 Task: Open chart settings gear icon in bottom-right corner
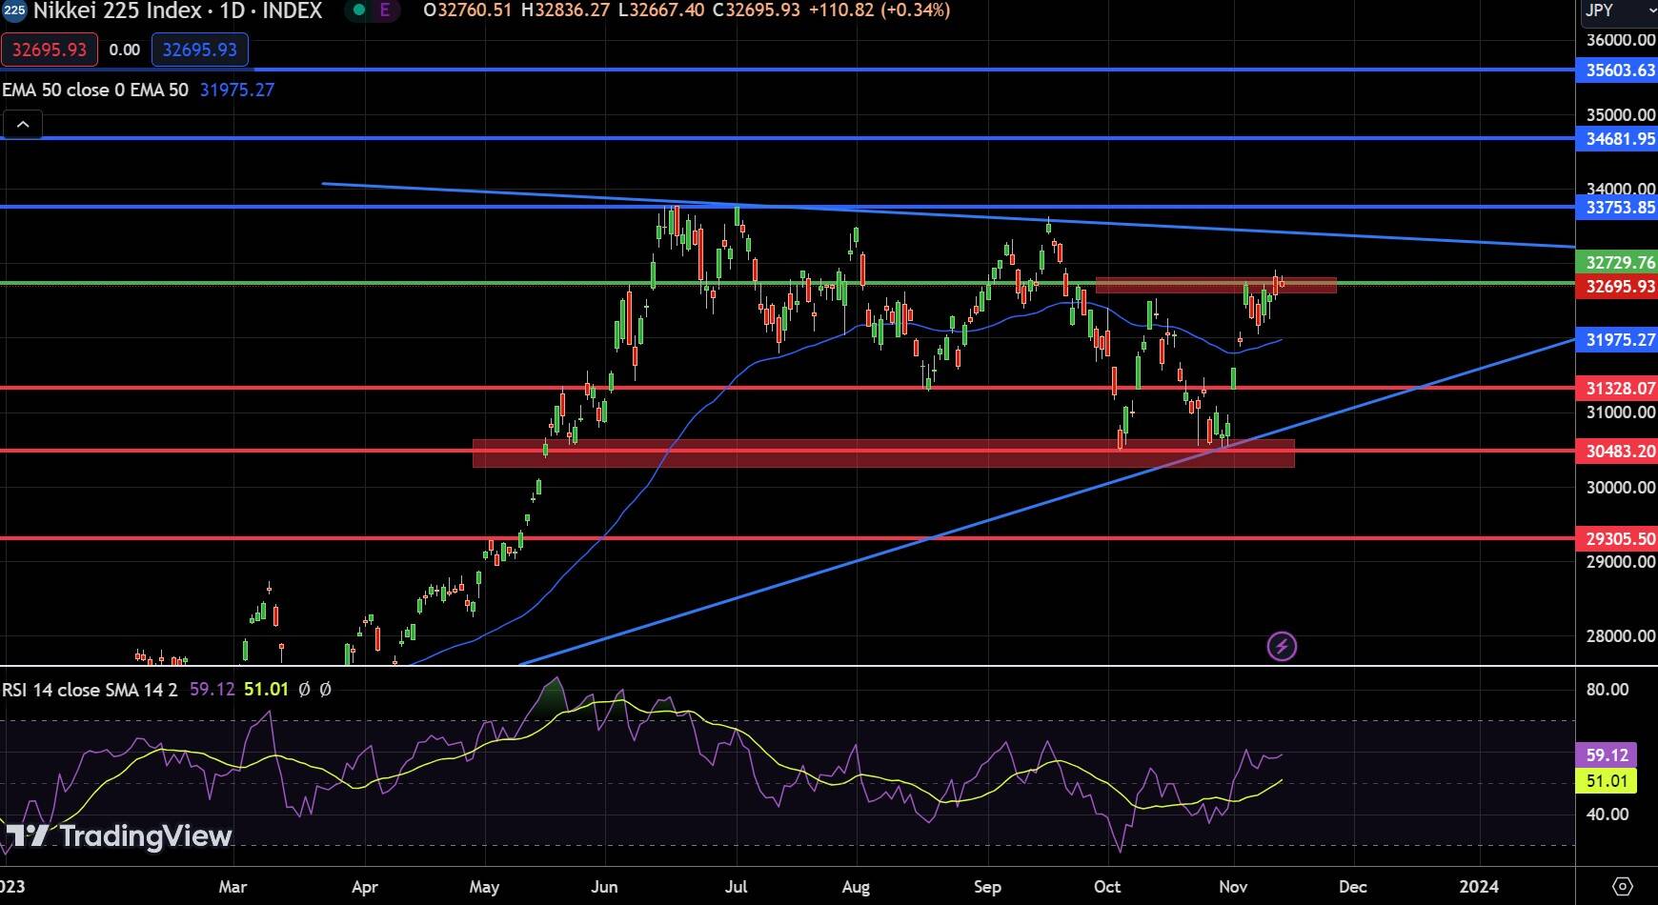tap(1622, 886)
